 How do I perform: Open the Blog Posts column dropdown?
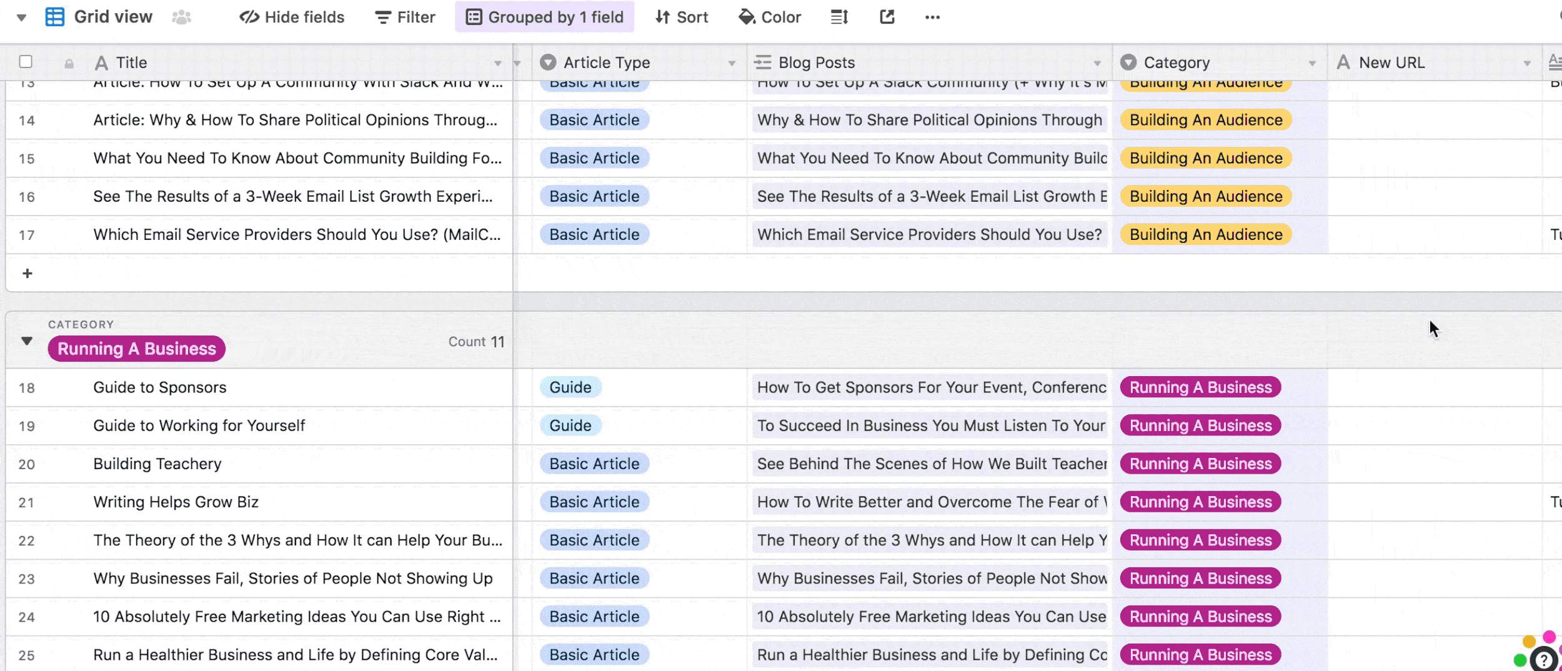point(1097,63)
